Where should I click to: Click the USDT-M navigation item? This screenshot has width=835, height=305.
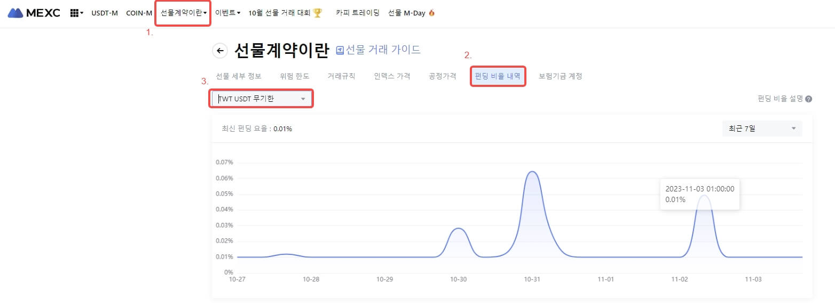[105, 13]
